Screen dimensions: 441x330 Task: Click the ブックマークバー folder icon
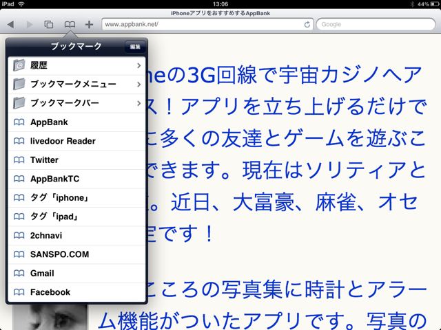point(19,102)
